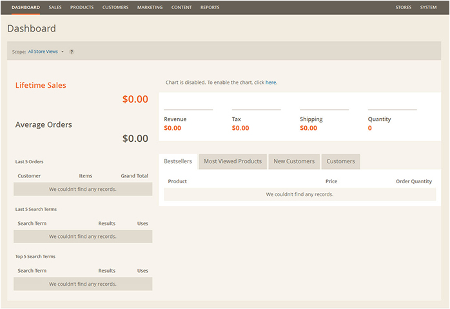The image size is (450, 309).
Task: Open the Customers menu in top navigation
Action: (x=115, y=8)
